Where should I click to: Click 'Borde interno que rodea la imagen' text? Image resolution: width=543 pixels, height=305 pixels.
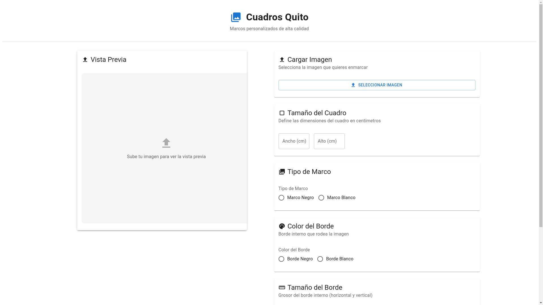[313, 234]
